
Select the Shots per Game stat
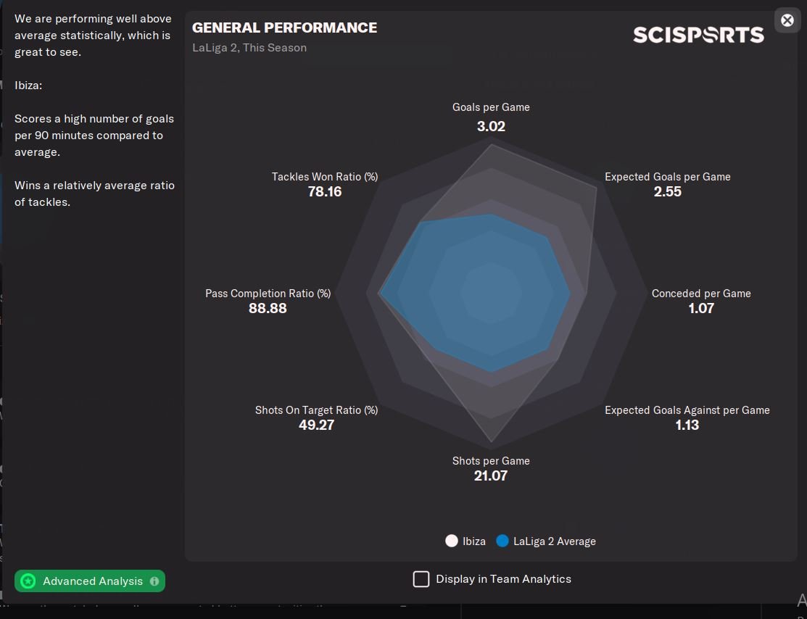click(x=491, y=468)
